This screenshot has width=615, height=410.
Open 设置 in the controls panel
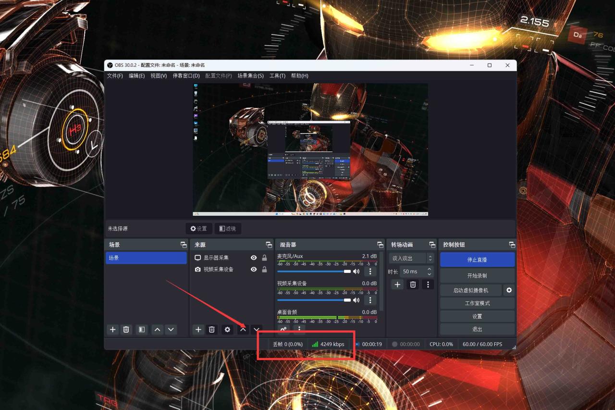(x=477, y=316)
